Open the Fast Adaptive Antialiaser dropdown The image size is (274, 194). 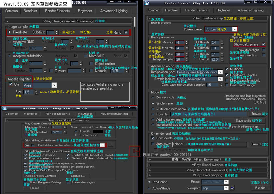click(103, 145)
